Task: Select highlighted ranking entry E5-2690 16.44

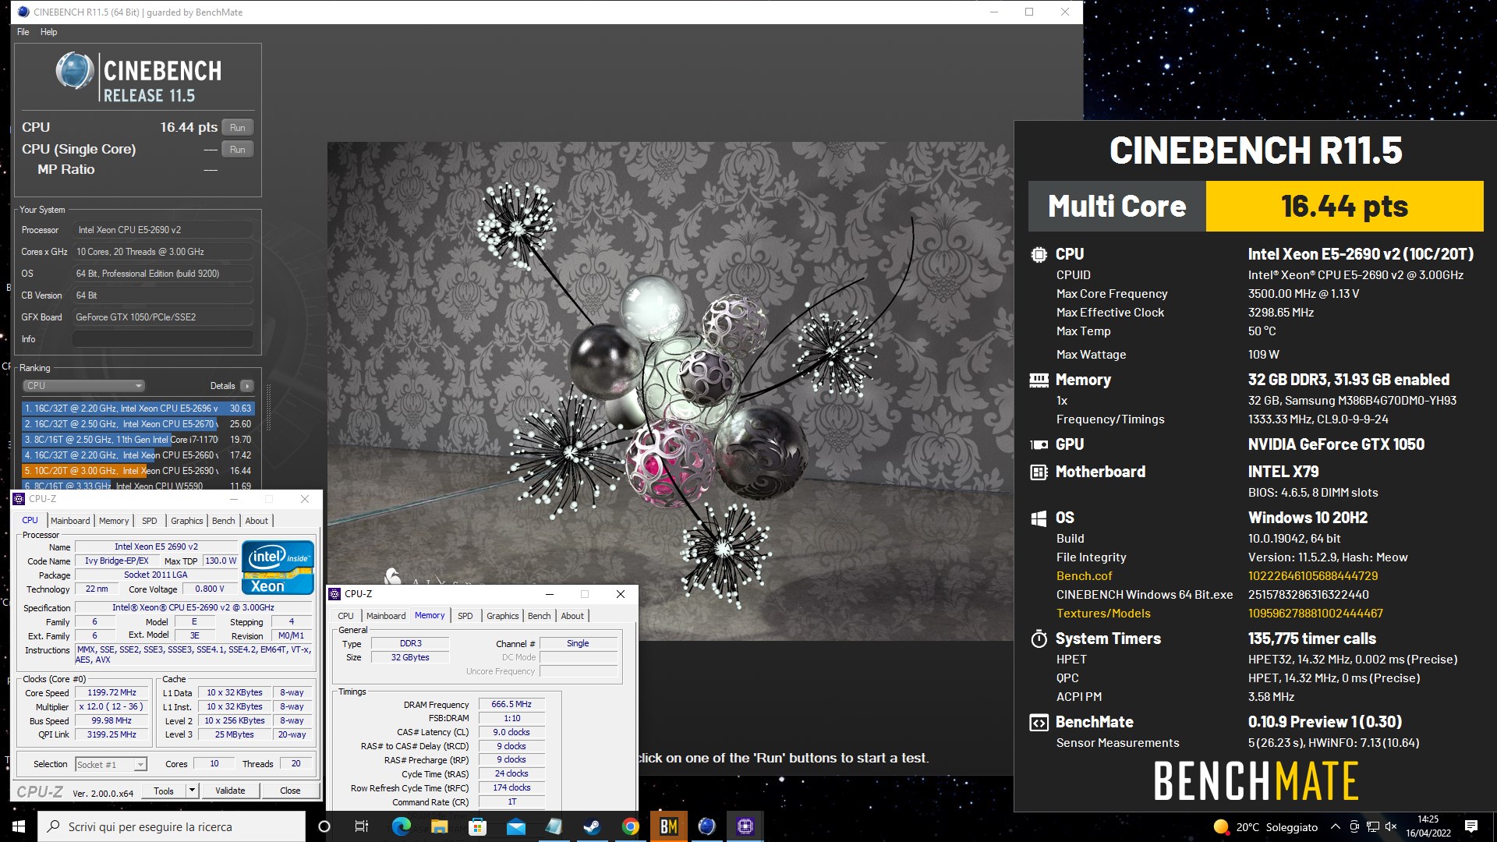Action: pos(138,471)
